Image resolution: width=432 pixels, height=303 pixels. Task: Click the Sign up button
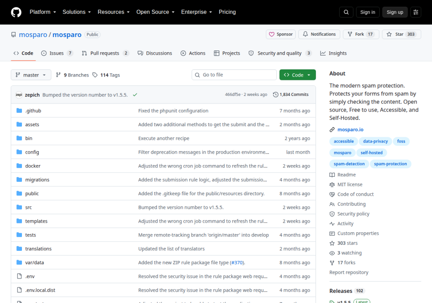click(395, 12)
